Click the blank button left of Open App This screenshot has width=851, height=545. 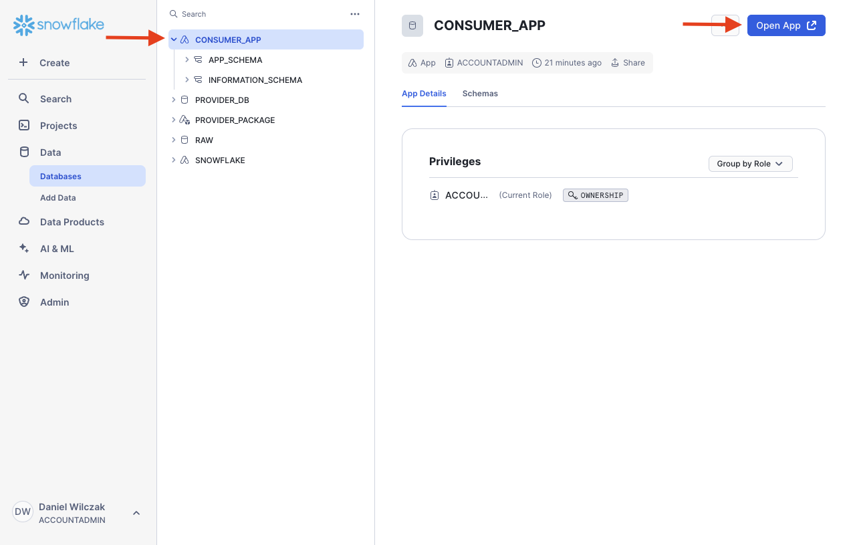725,25
